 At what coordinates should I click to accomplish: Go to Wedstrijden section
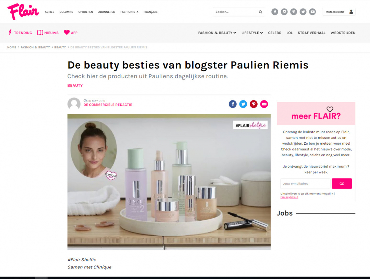343,33
